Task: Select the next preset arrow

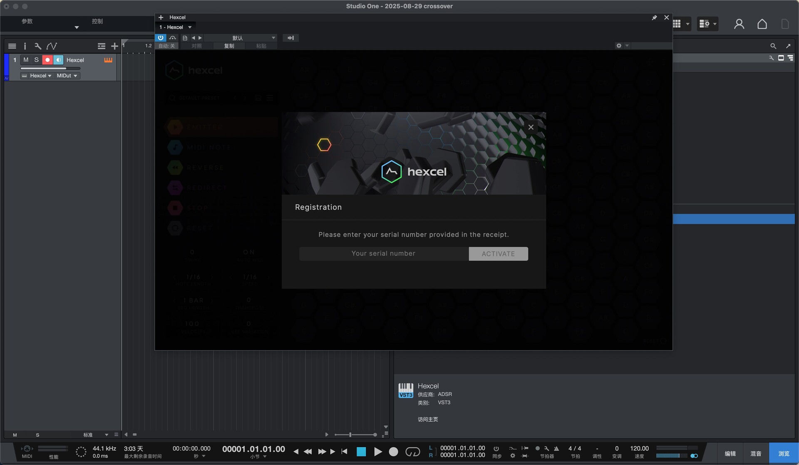Action: coord(200,38)
